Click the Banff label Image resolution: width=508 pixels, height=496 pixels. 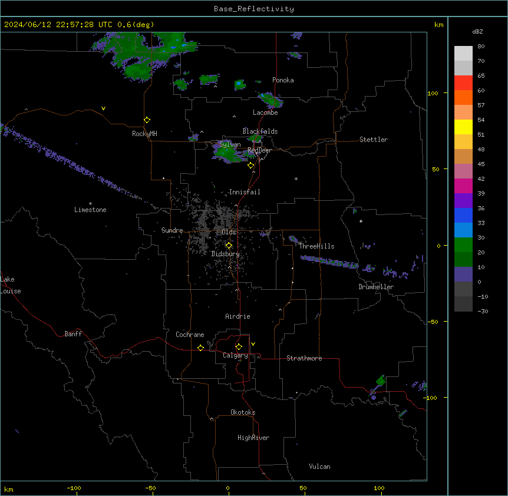(73, 334)
